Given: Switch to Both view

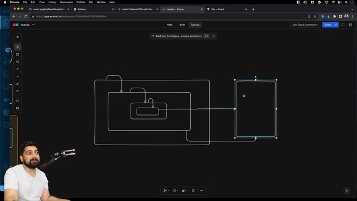Looking at the screenshot, I should 182,25.
